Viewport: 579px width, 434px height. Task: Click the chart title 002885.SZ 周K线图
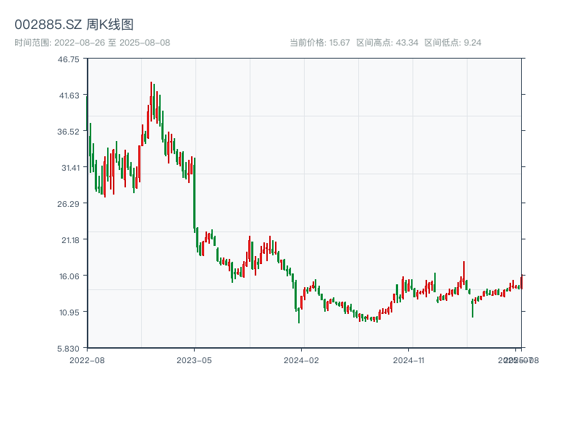coord(74,25)
